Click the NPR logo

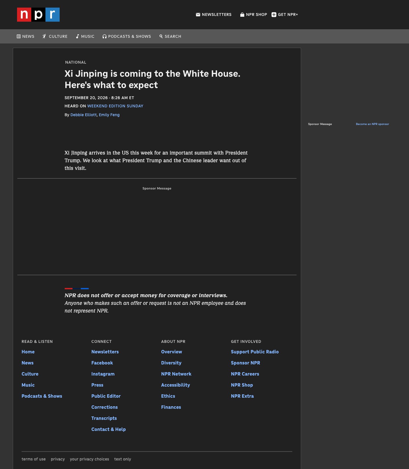(38, 14)
